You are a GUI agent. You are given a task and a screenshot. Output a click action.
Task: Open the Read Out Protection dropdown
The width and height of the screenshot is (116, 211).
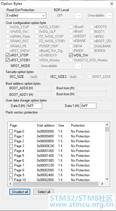26,15
